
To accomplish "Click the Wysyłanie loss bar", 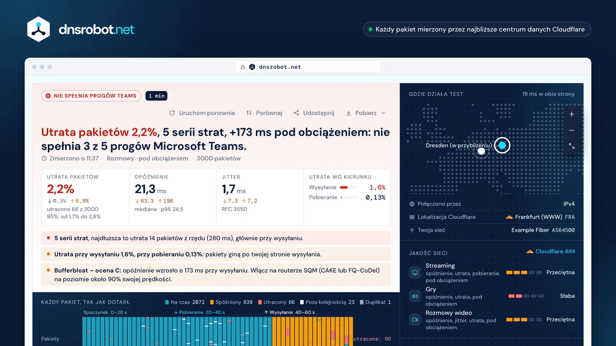I will (349, 188).
